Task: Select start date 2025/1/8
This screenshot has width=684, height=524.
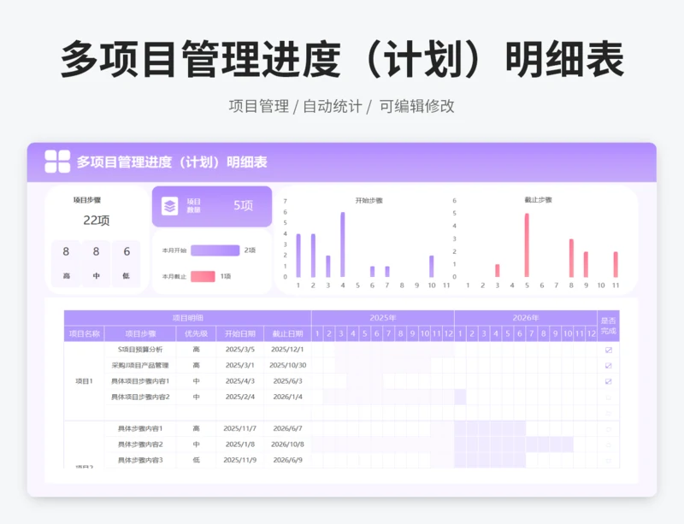Action: (240, 445)
